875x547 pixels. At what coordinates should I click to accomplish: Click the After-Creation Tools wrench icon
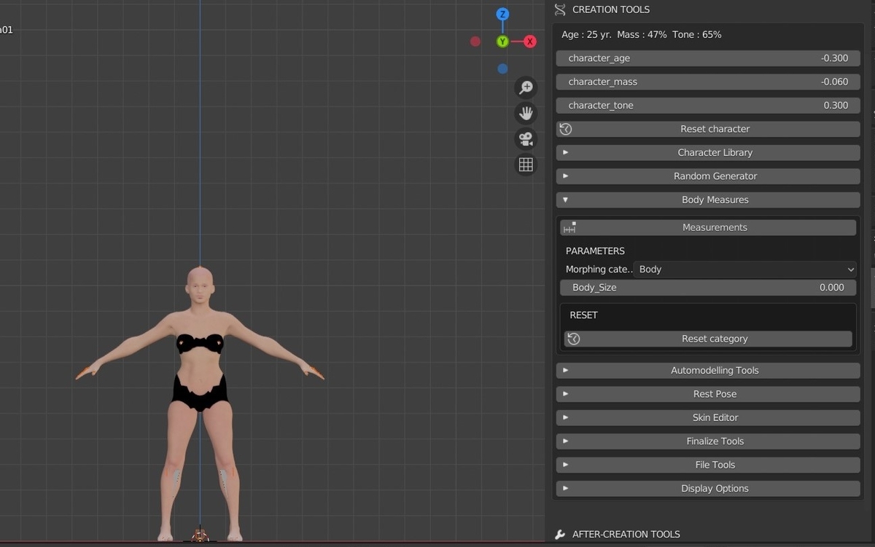560,535
